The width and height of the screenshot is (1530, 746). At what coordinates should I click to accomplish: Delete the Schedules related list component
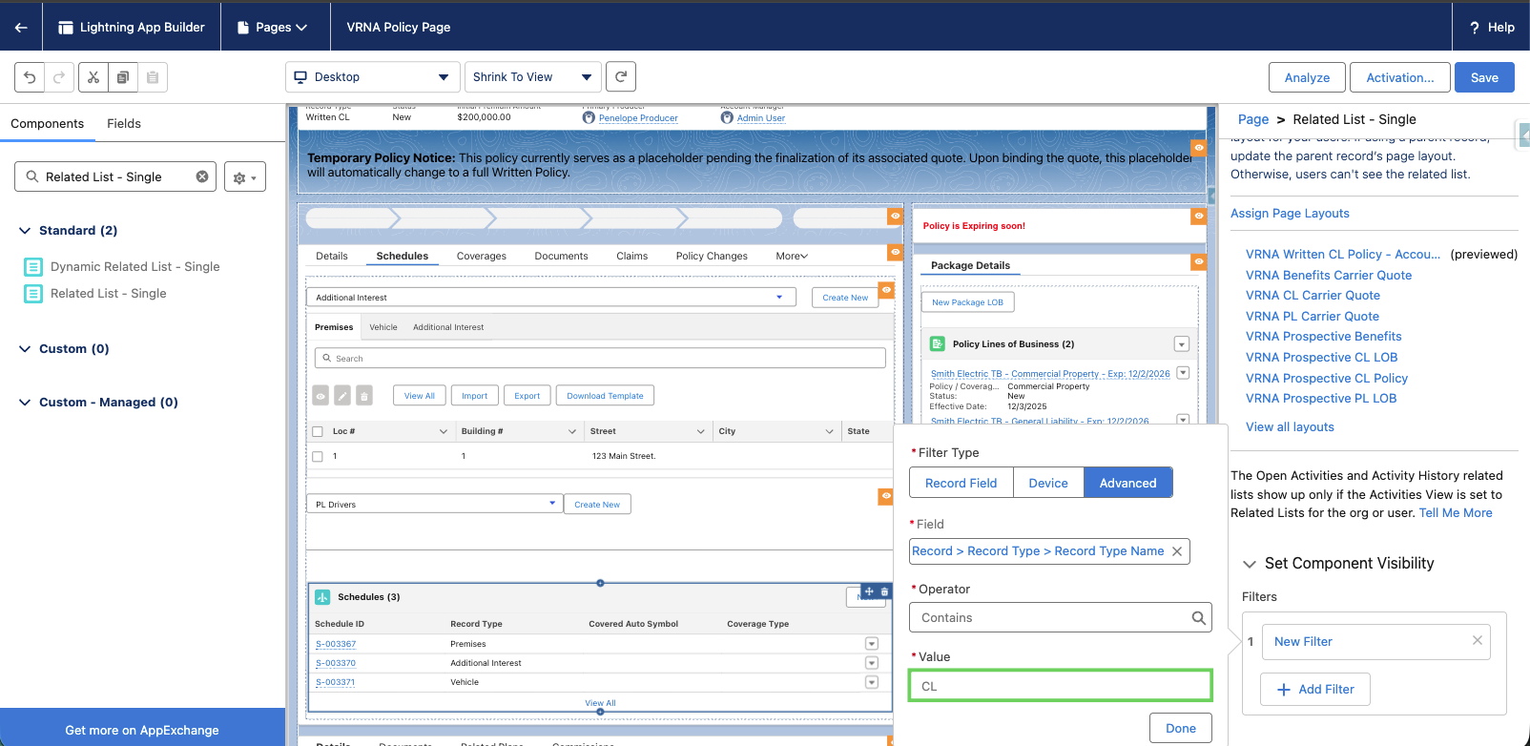point(884,591)
